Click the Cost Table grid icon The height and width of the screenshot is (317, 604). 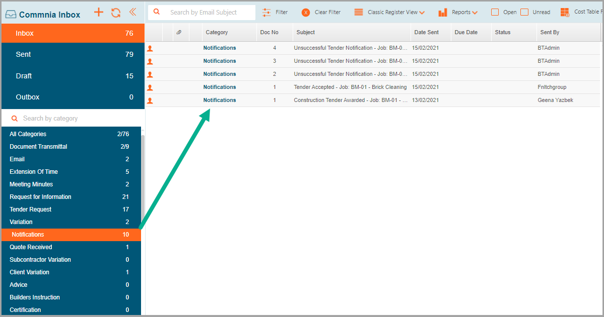tap(565, 12)
